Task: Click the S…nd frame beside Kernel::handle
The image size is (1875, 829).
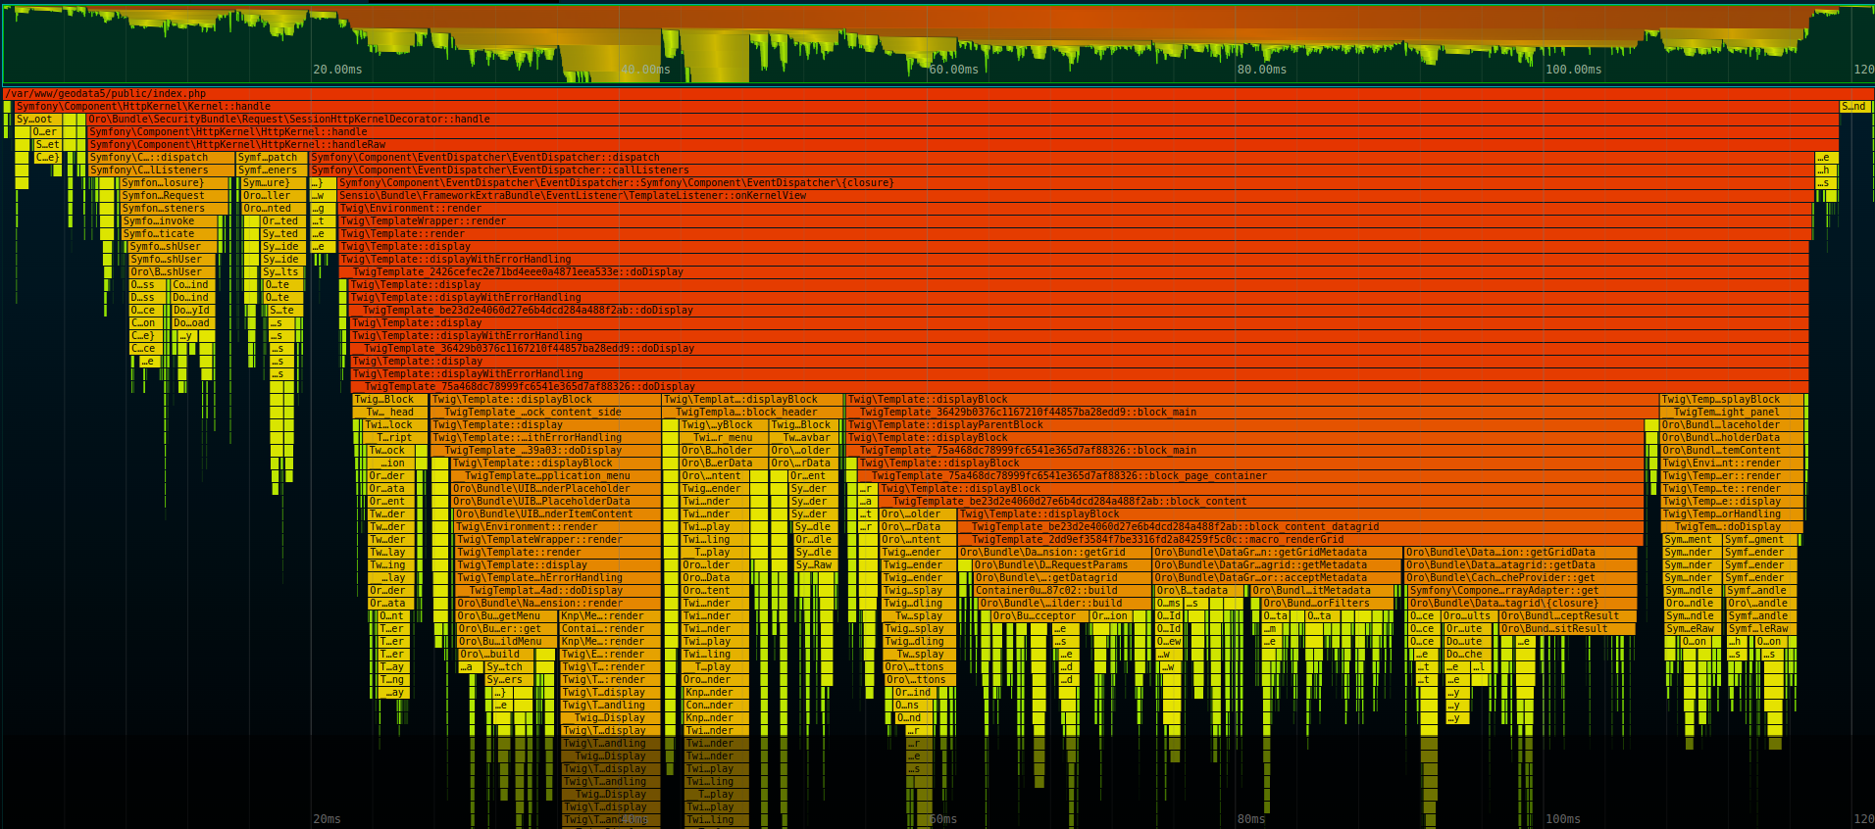Action: point(1855,107)
